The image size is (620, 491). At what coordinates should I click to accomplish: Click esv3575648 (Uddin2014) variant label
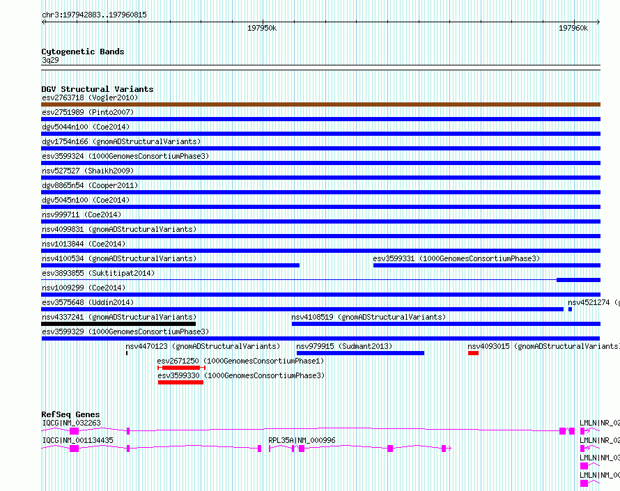88,302
